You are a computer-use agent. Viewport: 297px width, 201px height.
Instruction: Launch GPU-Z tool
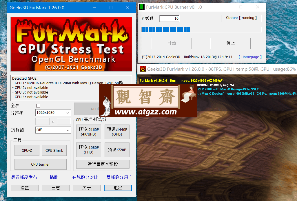click(x=27, y=151)
